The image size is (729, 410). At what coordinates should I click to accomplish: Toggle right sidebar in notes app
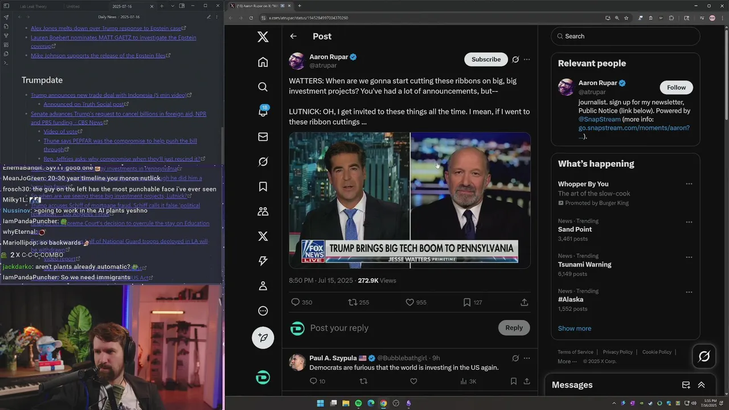click(182, 6)
